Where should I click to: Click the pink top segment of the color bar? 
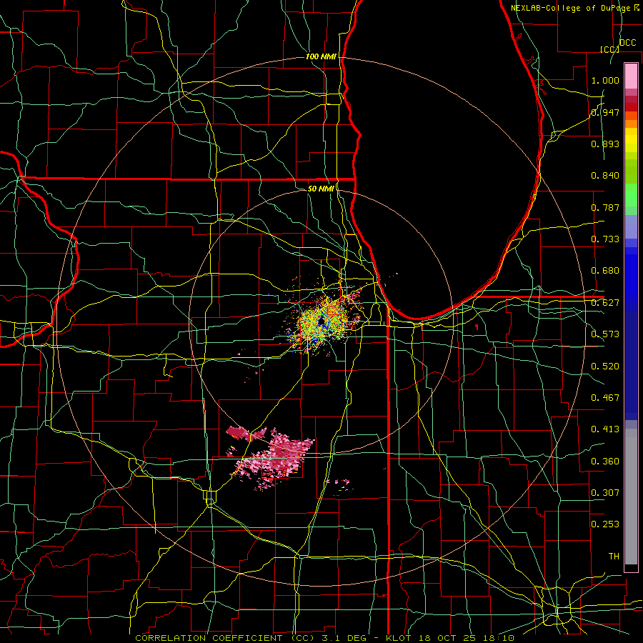631,76
